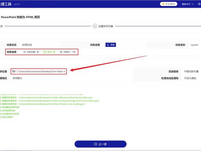201x151 pixels.
Task: Click the 系统默认 processing mode value
Action: click(17, 78)
